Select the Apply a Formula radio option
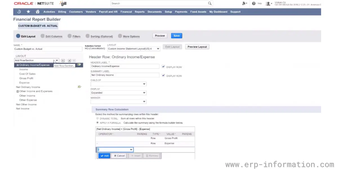The image size is (338, 169). coord(97,123)
